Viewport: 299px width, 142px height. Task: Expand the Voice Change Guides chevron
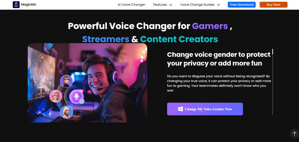tap(218, 5)
